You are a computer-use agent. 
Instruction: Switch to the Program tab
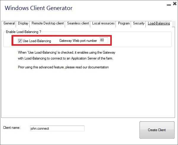pyautogui.click(x=124, y=24)
